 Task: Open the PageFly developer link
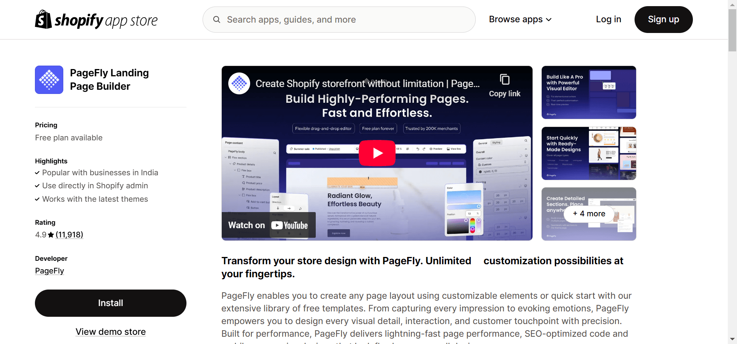tap(49, 271)
